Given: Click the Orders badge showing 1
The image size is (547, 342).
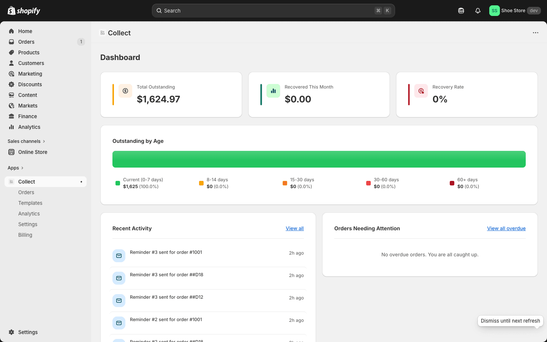Looking at the screenshot, I should [81, 42].
